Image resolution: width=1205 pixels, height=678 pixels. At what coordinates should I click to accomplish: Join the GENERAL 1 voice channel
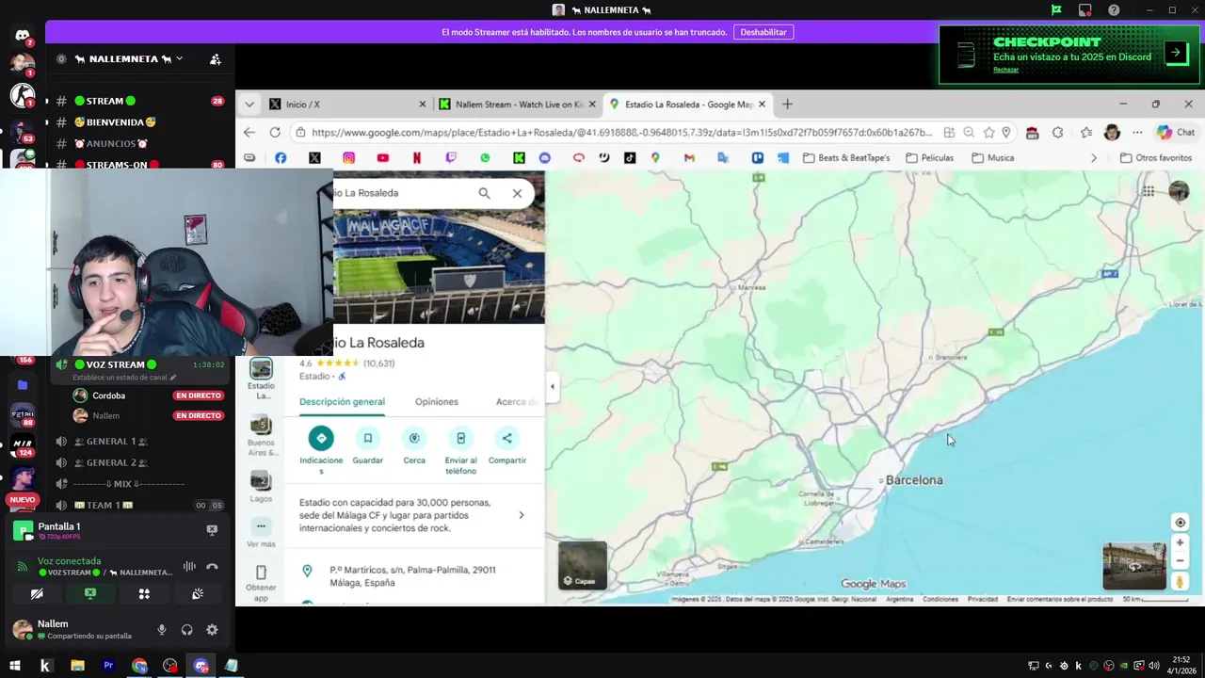(x=139, y=442)
